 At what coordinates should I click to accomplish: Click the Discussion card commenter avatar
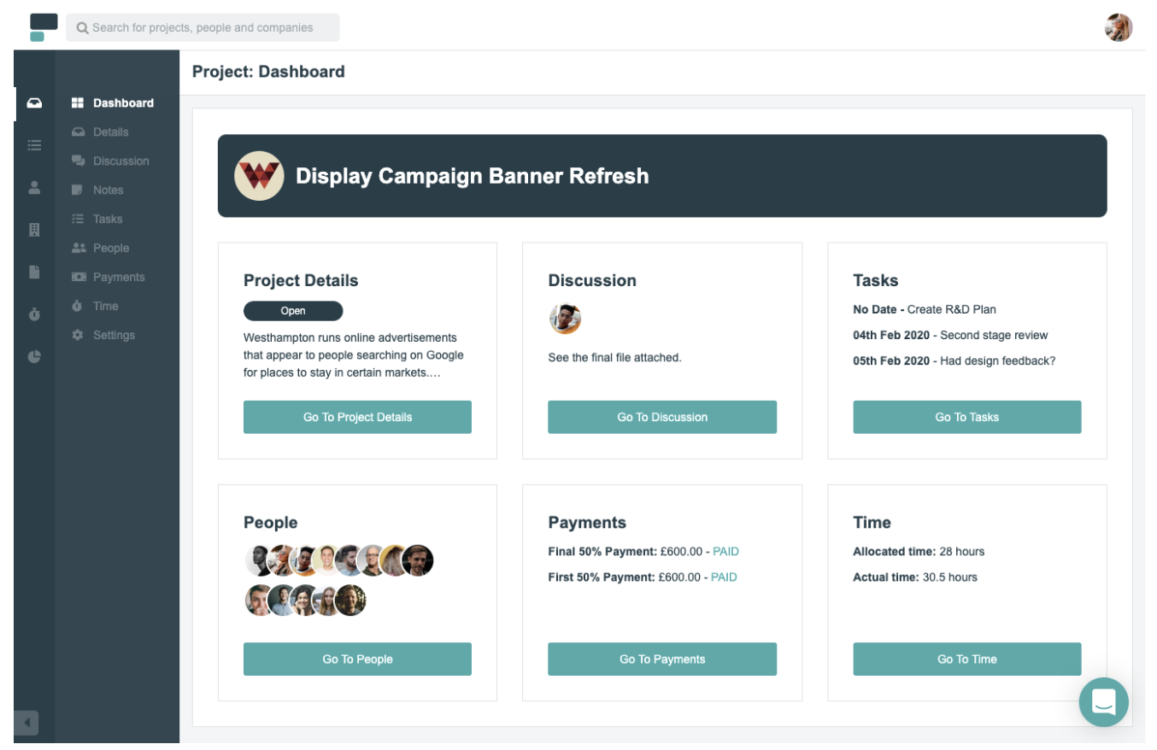pos(565,319)
